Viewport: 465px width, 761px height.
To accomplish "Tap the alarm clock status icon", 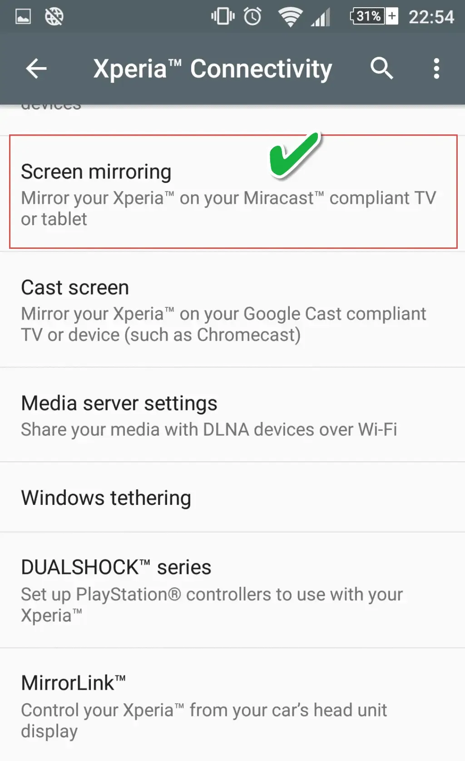I will 252,17.
